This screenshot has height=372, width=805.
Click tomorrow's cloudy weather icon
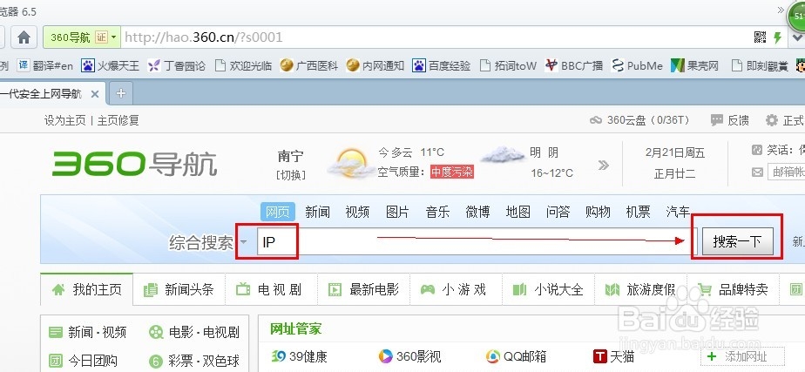[x=503, y=154]
